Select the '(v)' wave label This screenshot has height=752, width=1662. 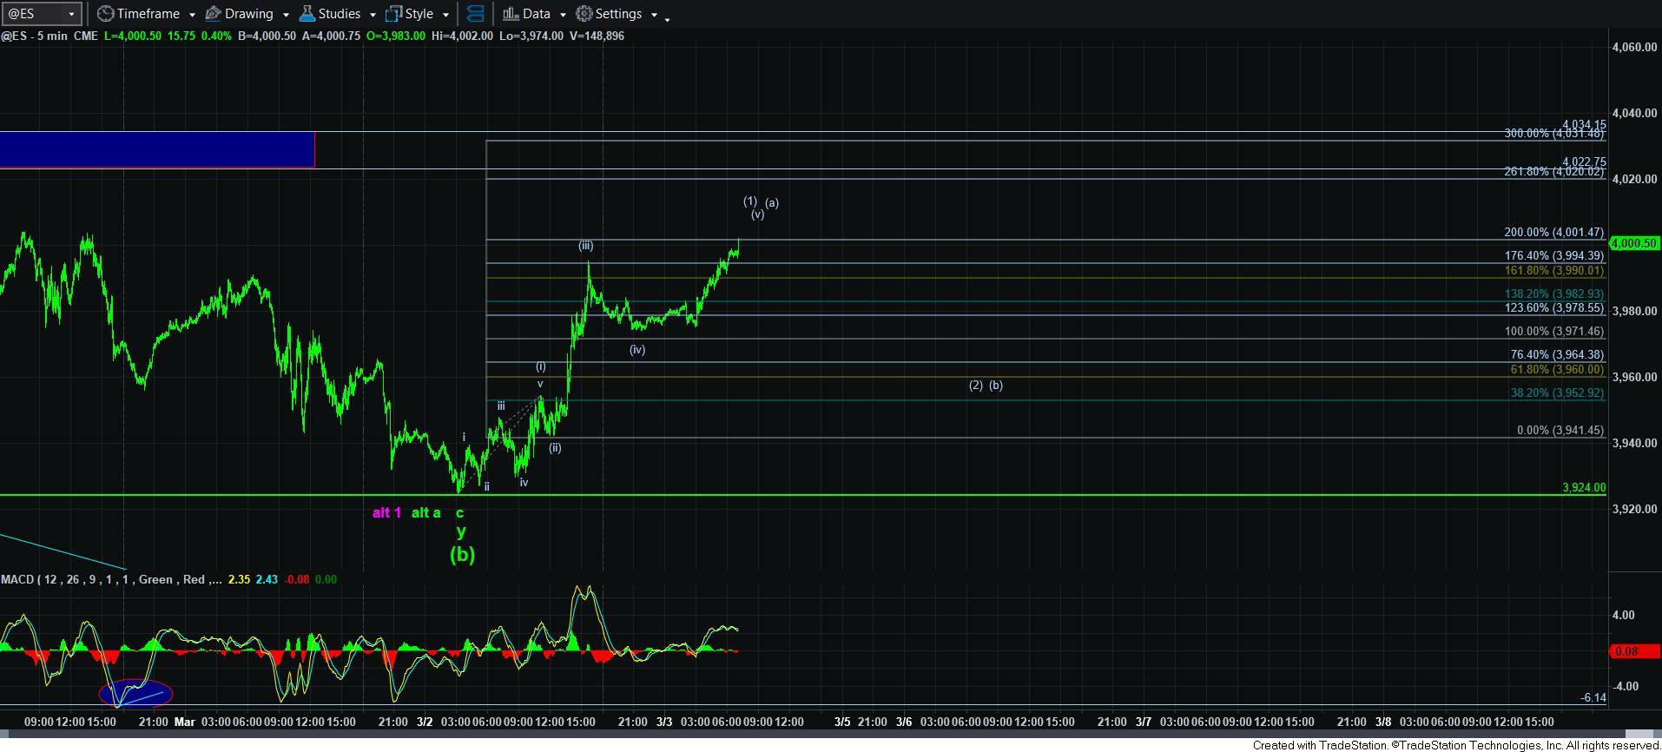(x=758, y=214)
